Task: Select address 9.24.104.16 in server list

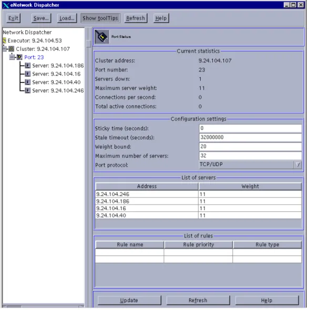Action: tap(147, 208)
